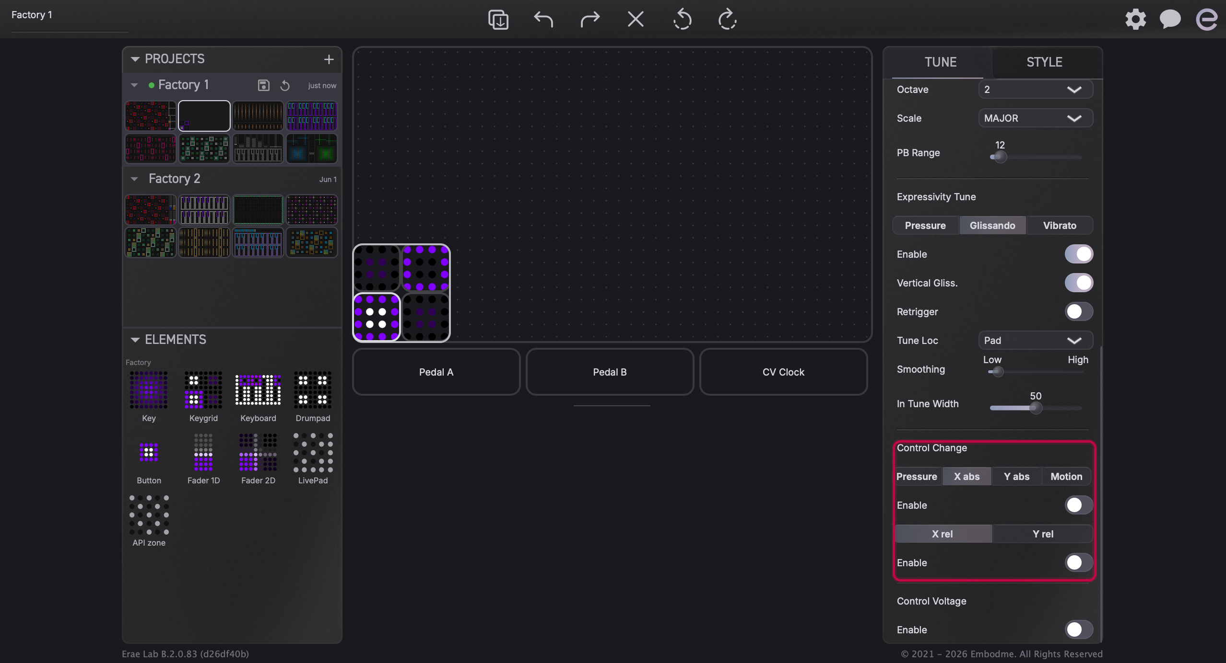Select the Vibrato expressivity tab
The image size is (1226, 663).
tap(1060, 225)
